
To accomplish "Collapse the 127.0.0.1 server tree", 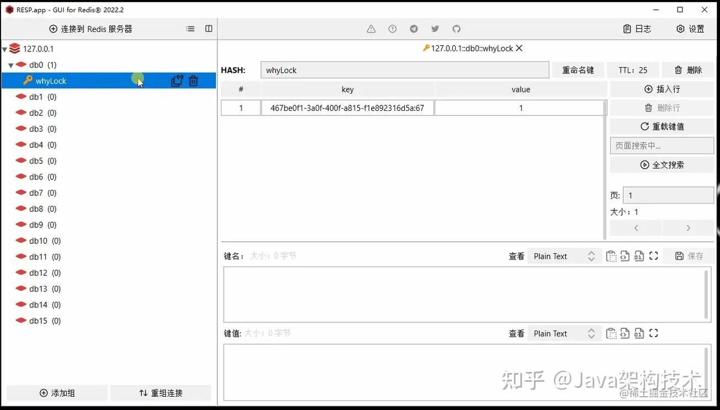I will [4, 49].
